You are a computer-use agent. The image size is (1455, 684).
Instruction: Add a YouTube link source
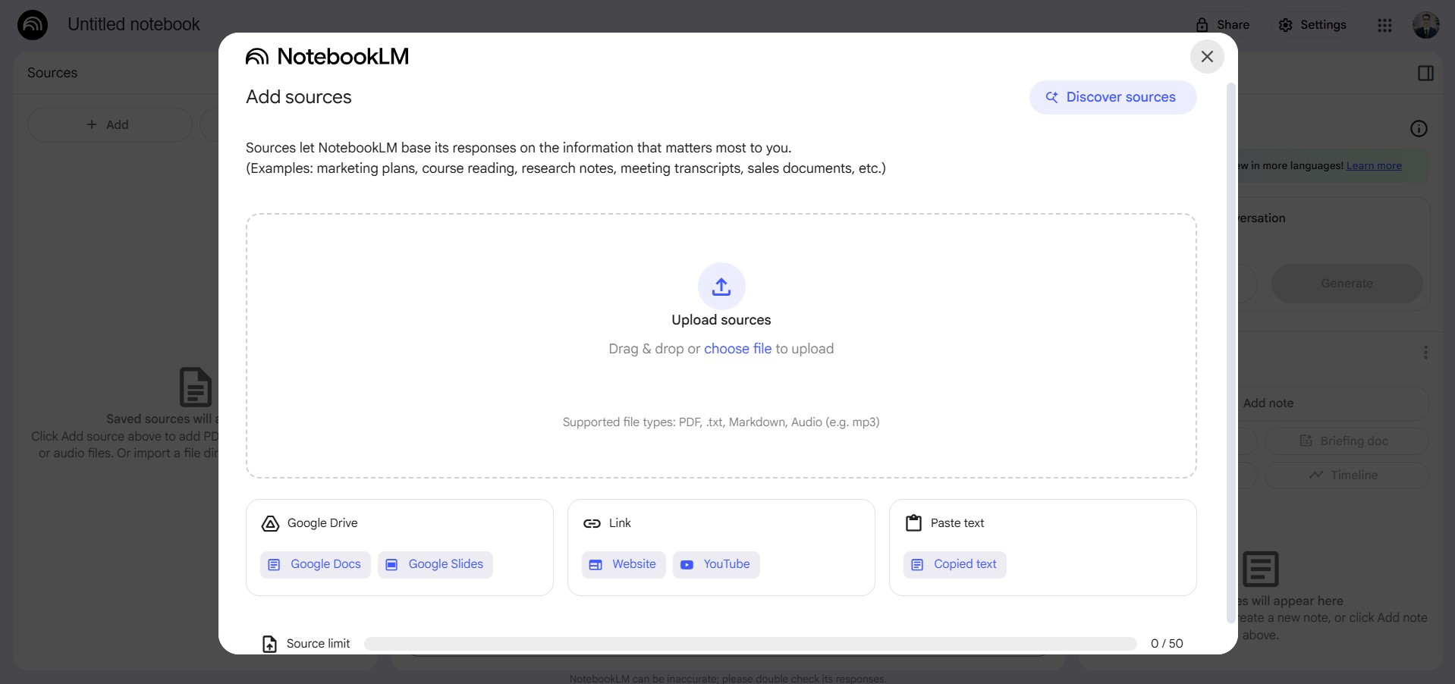point(716,564)
